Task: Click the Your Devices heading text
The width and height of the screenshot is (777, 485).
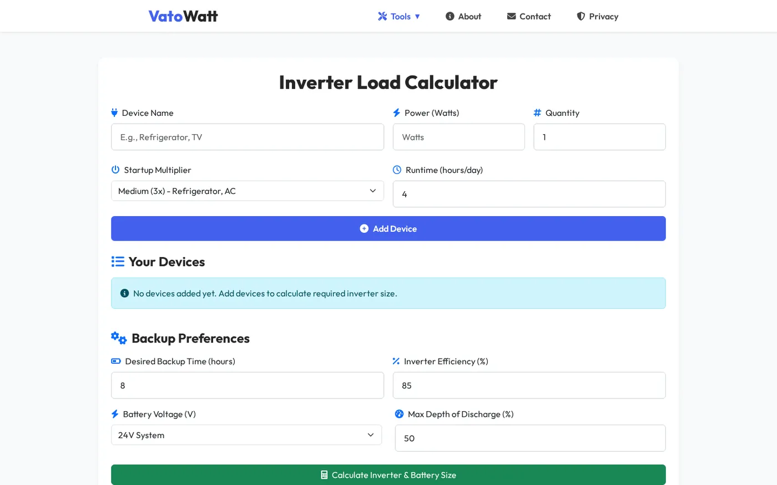Action: 167,262
